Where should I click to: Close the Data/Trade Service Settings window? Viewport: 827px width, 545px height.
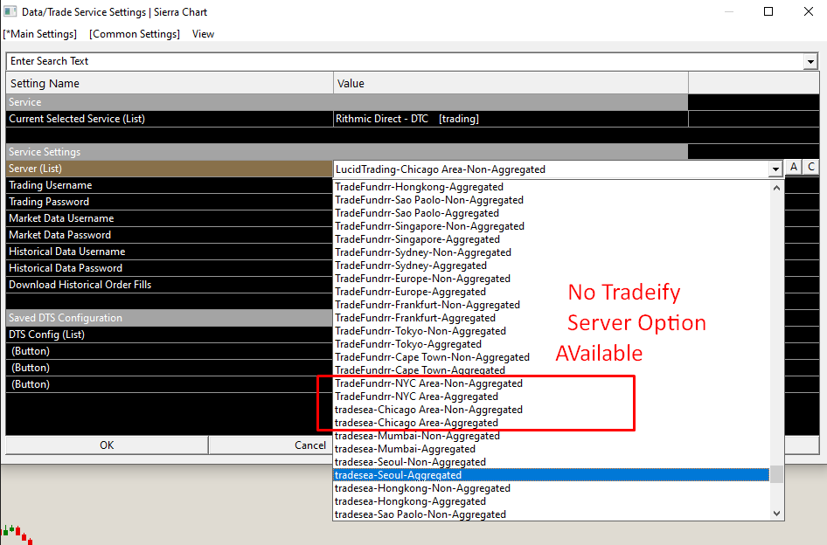[808, 11]
